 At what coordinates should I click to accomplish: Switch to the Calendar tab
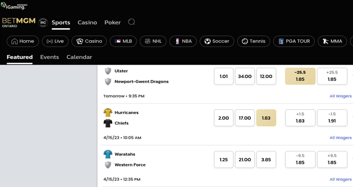(x=79, y=57)
